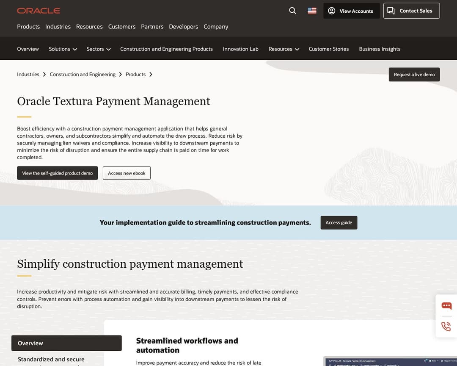Viewport: 457px width, 366px height.
Task: Click the Contact Sales button
Action: pos(411,11)
